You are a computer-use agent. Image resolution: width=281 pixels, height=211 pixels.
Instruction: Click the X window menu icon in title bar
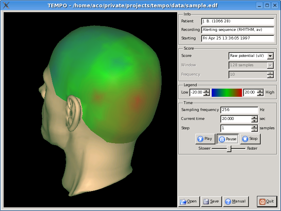(x=6, y=5)
